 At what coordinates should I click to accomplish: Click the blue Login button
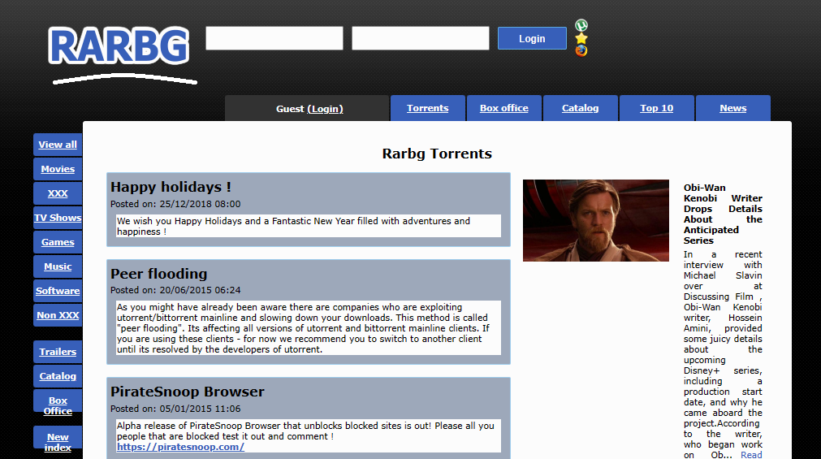(x=532, y=38)
